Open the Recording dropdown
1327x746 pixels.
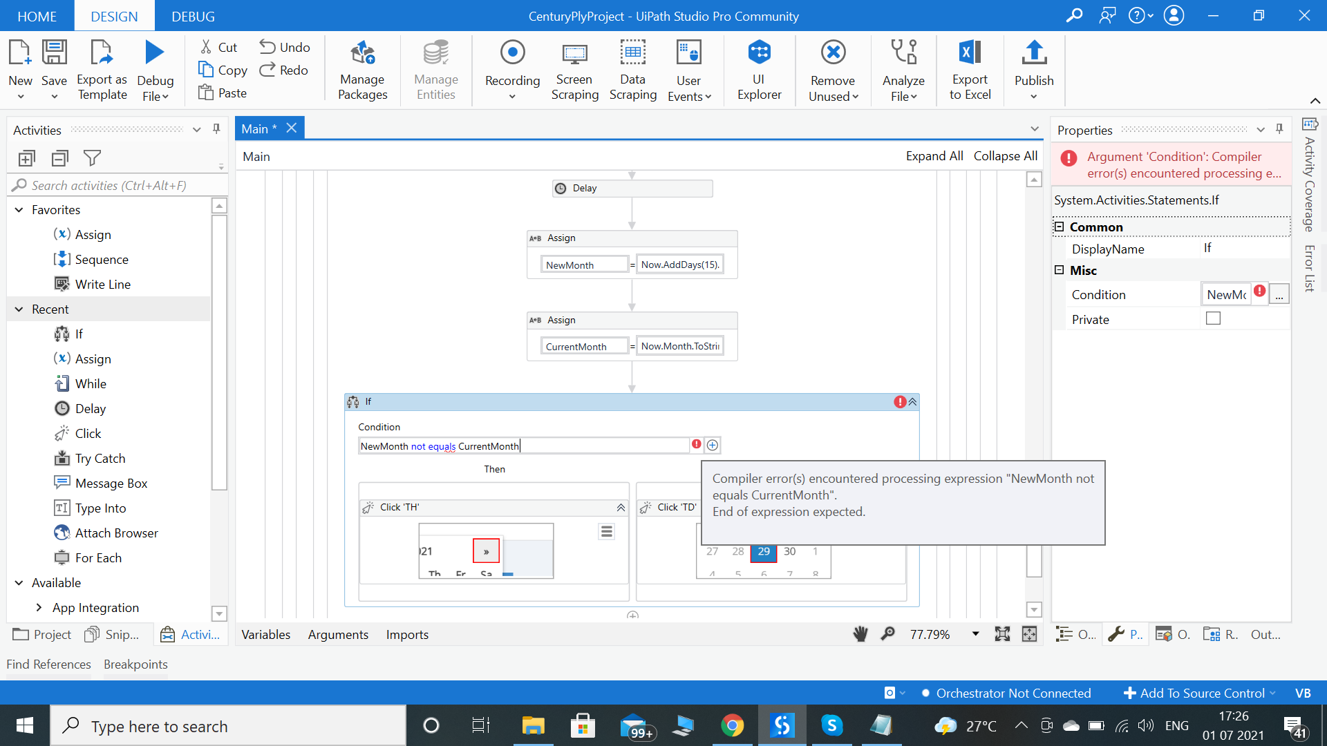click(x=512, y=97)
